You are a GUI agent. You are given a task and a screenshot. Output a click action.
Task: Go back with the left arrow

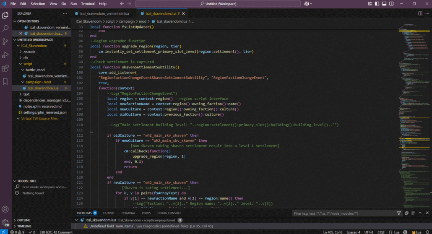click(x=122, y=4)
